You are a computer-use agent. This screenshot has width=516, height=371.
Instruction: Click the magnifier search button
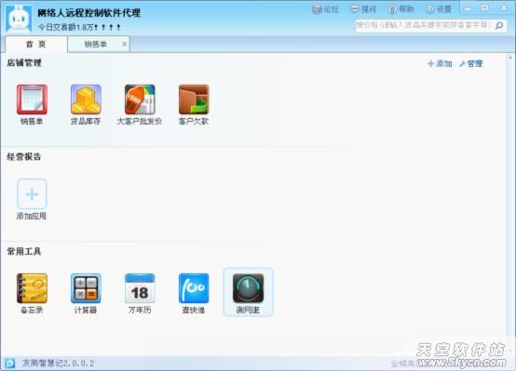[x=499, y=25]
